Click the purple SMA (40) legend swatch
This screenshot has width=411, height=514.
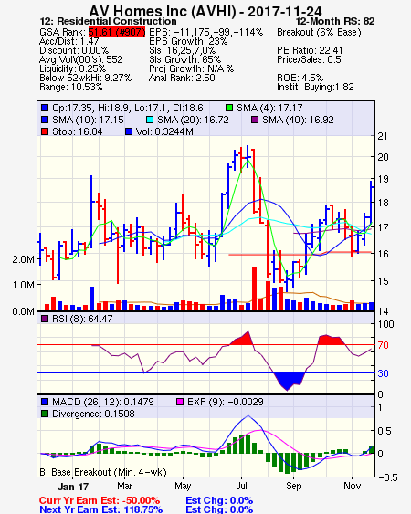click(x=255, y=120)
